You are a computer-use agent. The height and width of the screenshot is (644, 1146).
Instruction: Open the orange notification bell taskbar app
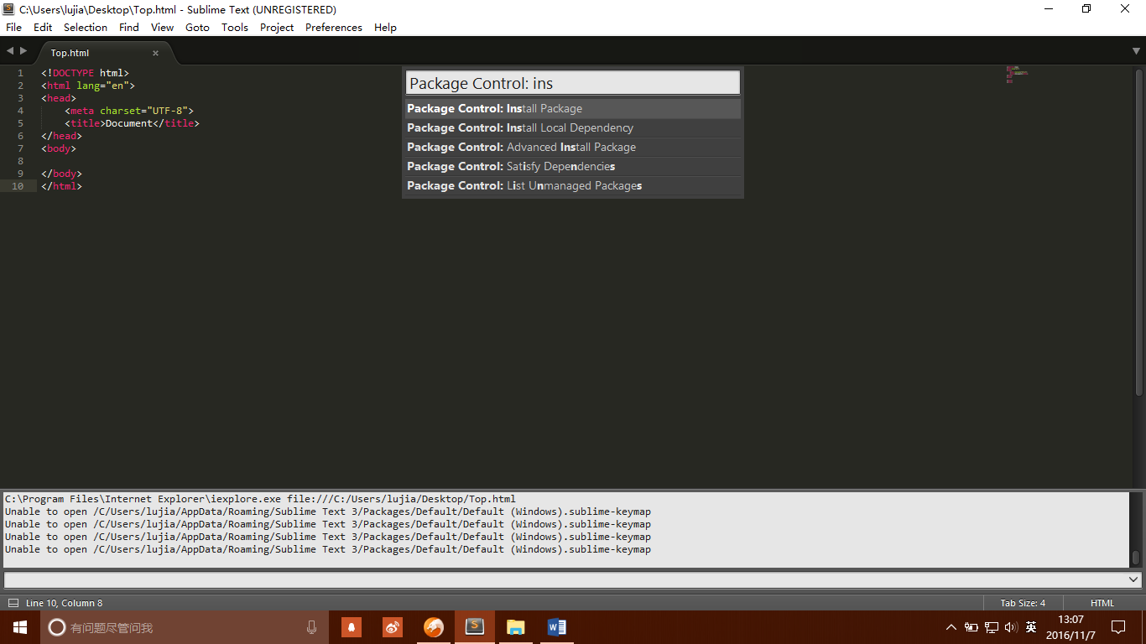pos(352,627)
